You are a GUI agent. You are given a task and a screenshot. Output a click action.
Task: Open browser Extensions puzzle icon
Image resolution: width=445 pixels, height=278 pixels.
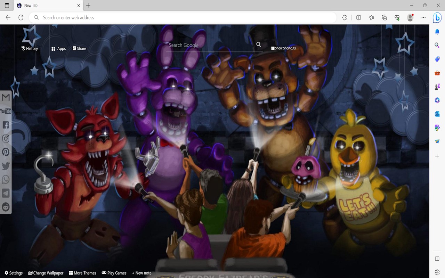pos(345,17)
